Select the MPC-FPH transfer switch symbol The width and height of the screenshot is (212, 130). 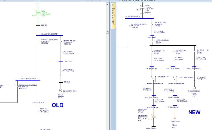(x=153, y=79)
